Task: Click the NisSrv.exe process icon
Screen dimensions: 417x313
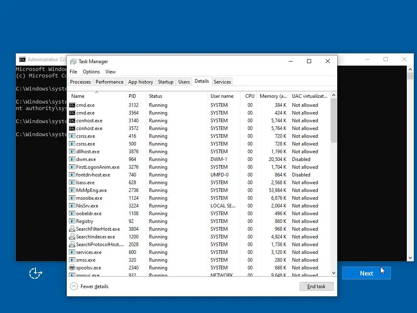Action: (x=72, y=205)
